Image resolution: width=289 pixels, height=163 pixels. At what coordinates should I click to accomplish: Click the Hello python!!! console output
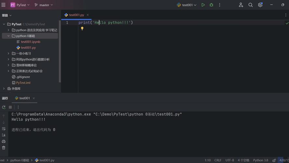coord(28,120)
